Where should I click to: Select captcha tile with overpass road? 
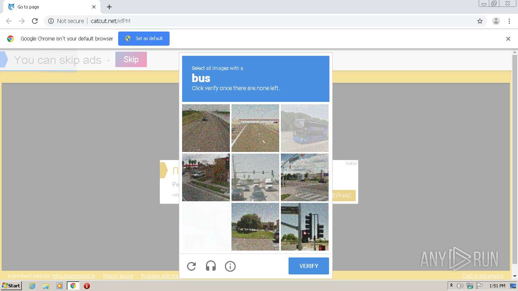point(255,128)
